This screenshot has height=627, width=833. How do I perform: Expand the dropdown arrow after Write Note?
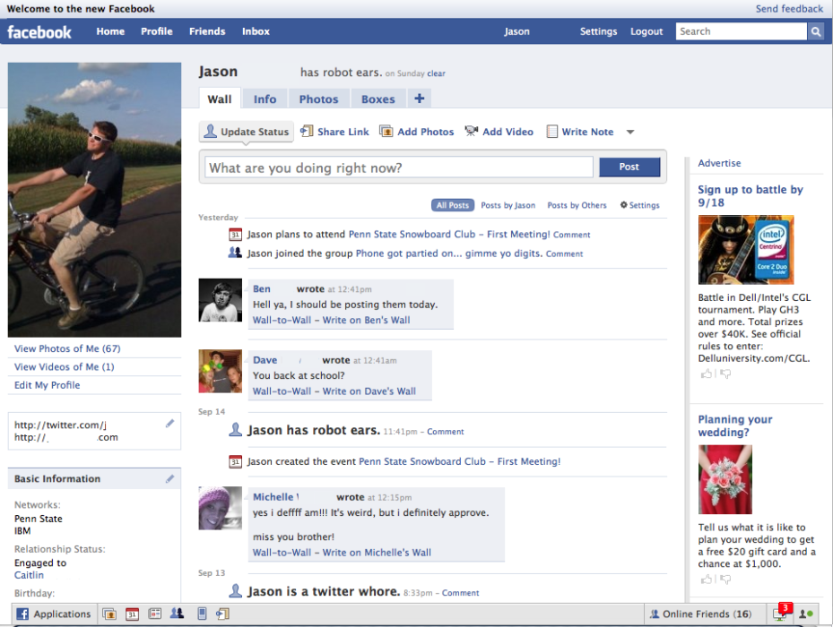(x=630, y=133)
